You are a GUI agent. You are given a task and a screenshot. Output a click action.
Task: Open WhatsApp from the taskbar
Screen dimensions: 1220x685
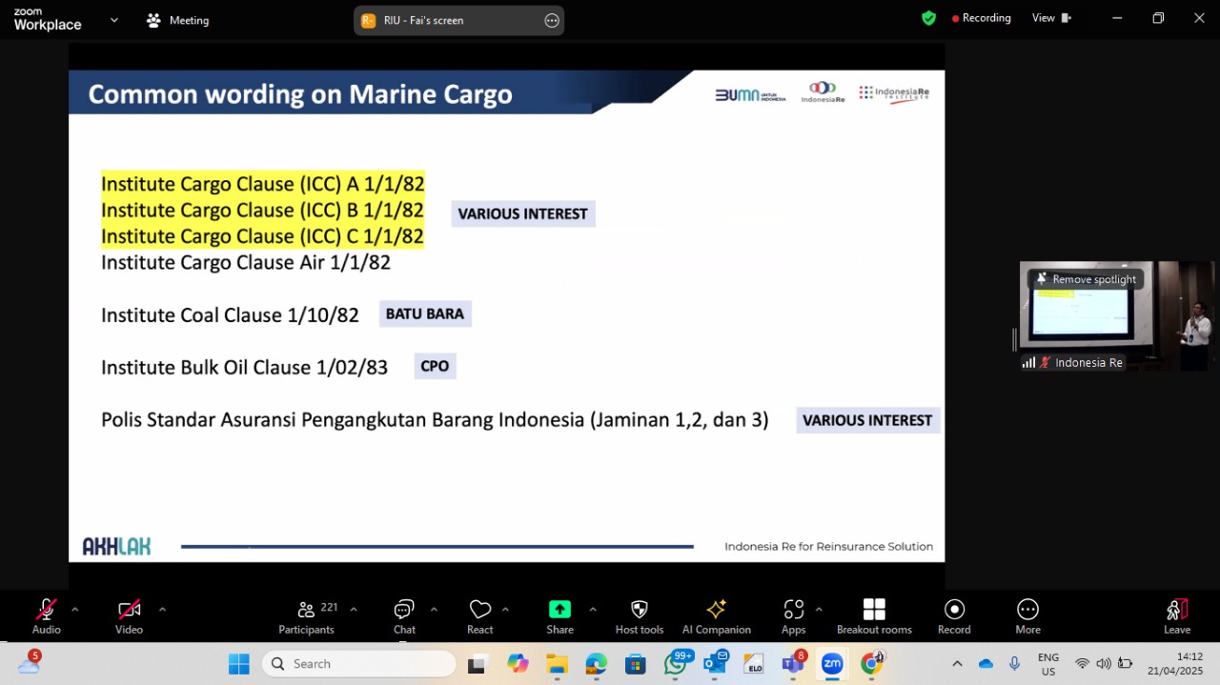[676, 664]
